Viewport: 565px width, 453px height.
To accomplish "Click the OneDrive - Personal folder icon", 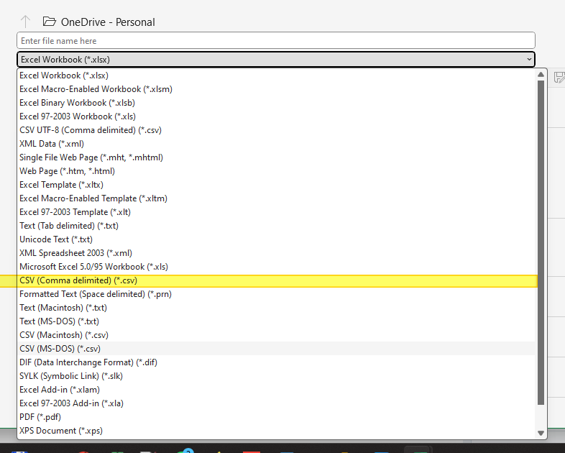I will [50, 22].
